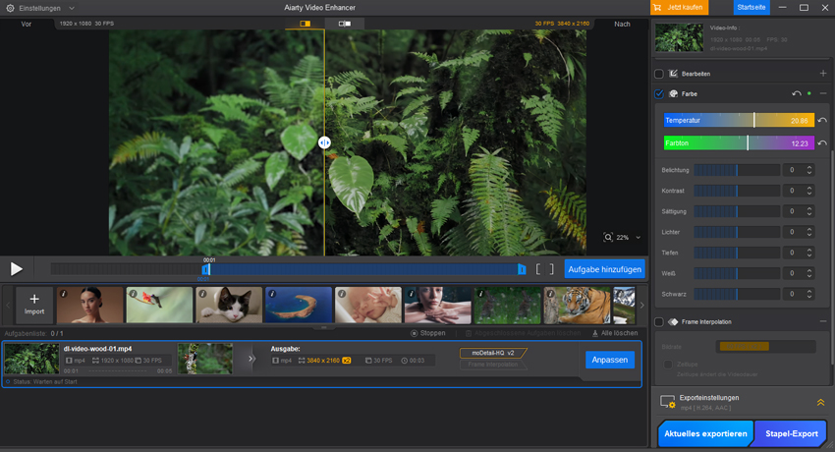Screen dimensions: 835x452
Task: Toggle the Zeitlupe checkbox
Action: tap(668, 365)
